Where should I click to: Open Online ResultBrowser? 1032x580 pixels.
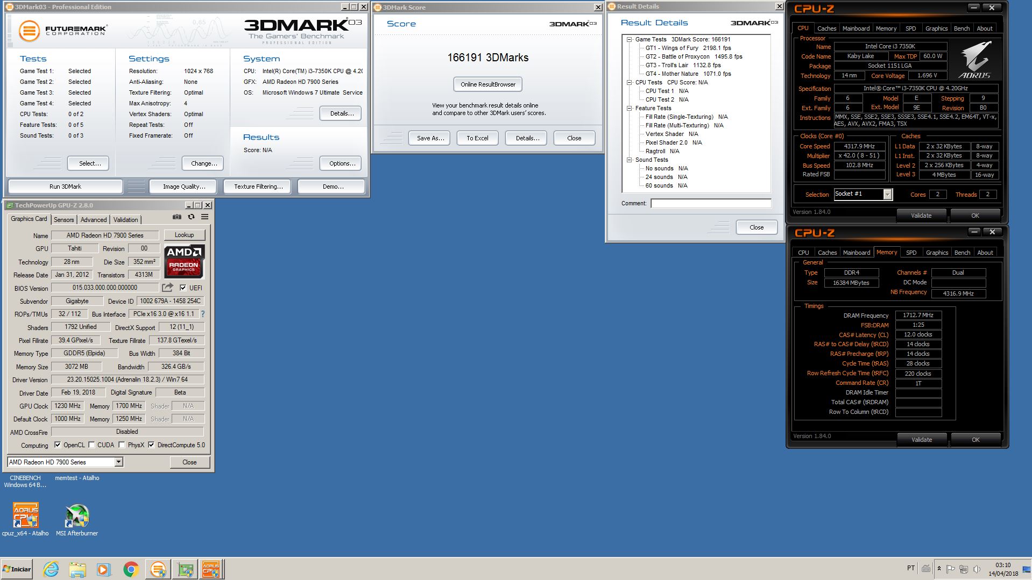488,84
